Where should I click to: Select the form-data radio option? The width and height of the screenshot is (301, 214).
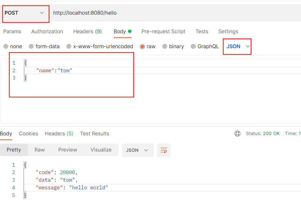(31, 47)
